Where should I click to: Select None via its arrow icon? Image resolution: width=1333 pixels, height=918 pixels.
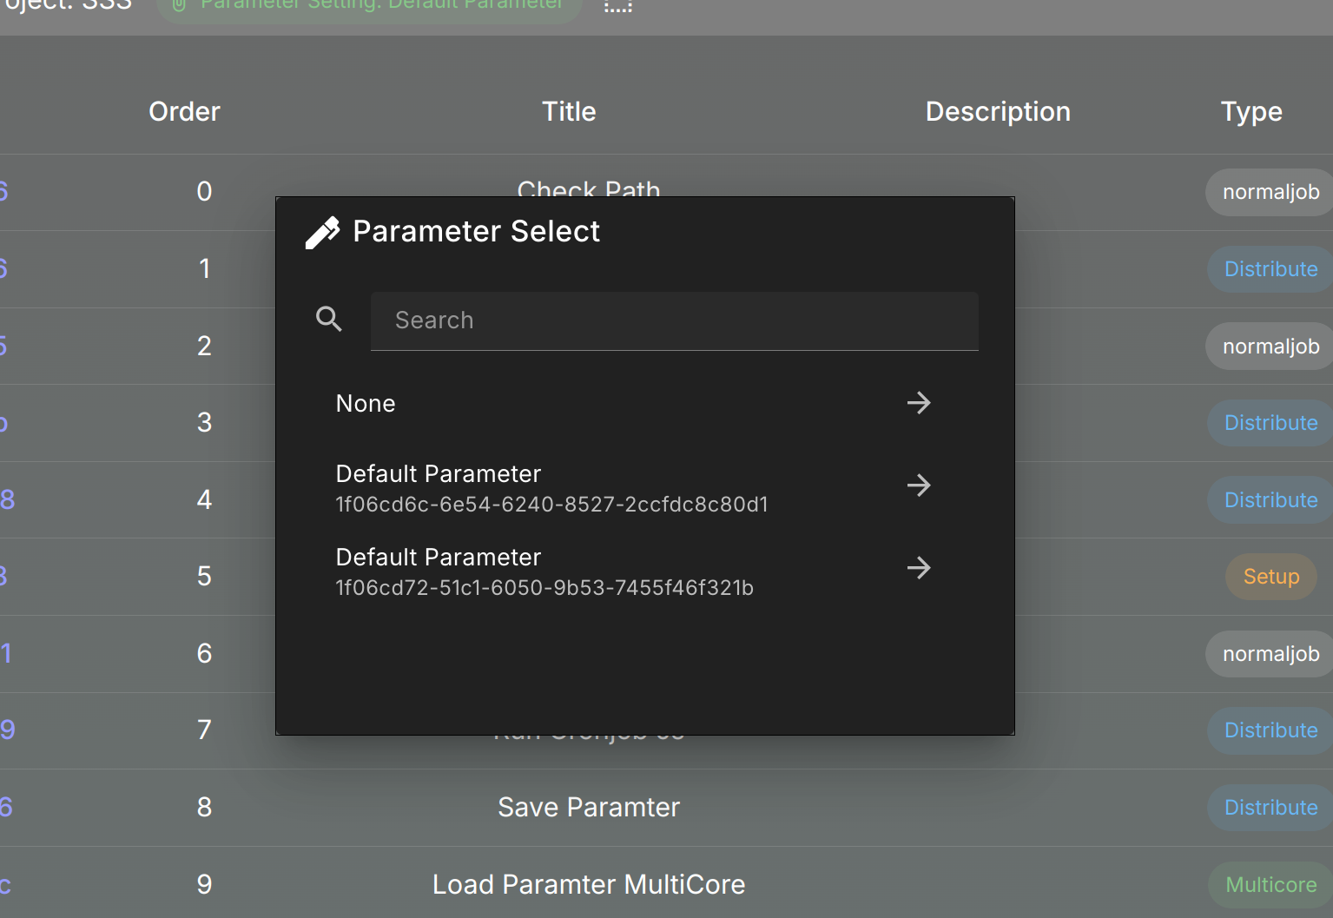coord(918,403)
